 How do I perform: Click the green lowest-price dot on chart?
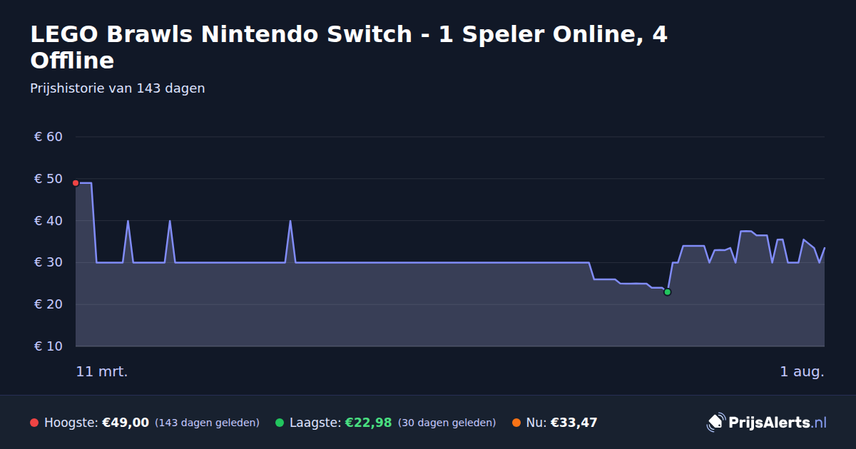(x=667, y=292)
